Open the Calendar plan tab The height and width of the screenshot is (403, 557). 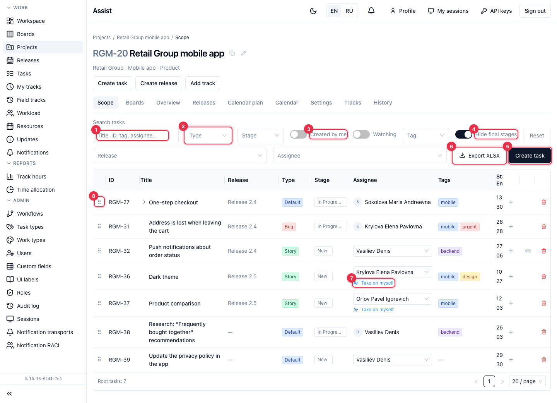pyautogui.click(x=245, y=103)
